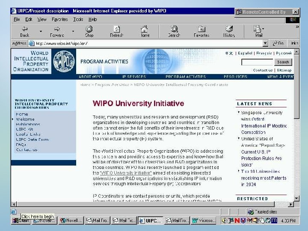Open UIPC Data Form sidebar link
The width and height of the screenshot is (308, 231).
32,139
